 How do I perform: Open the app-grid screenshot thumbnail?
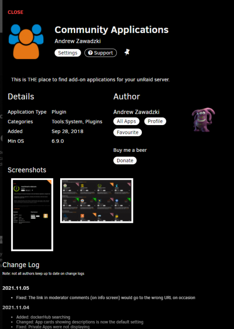pyautogui.click(x=97, y=200)
